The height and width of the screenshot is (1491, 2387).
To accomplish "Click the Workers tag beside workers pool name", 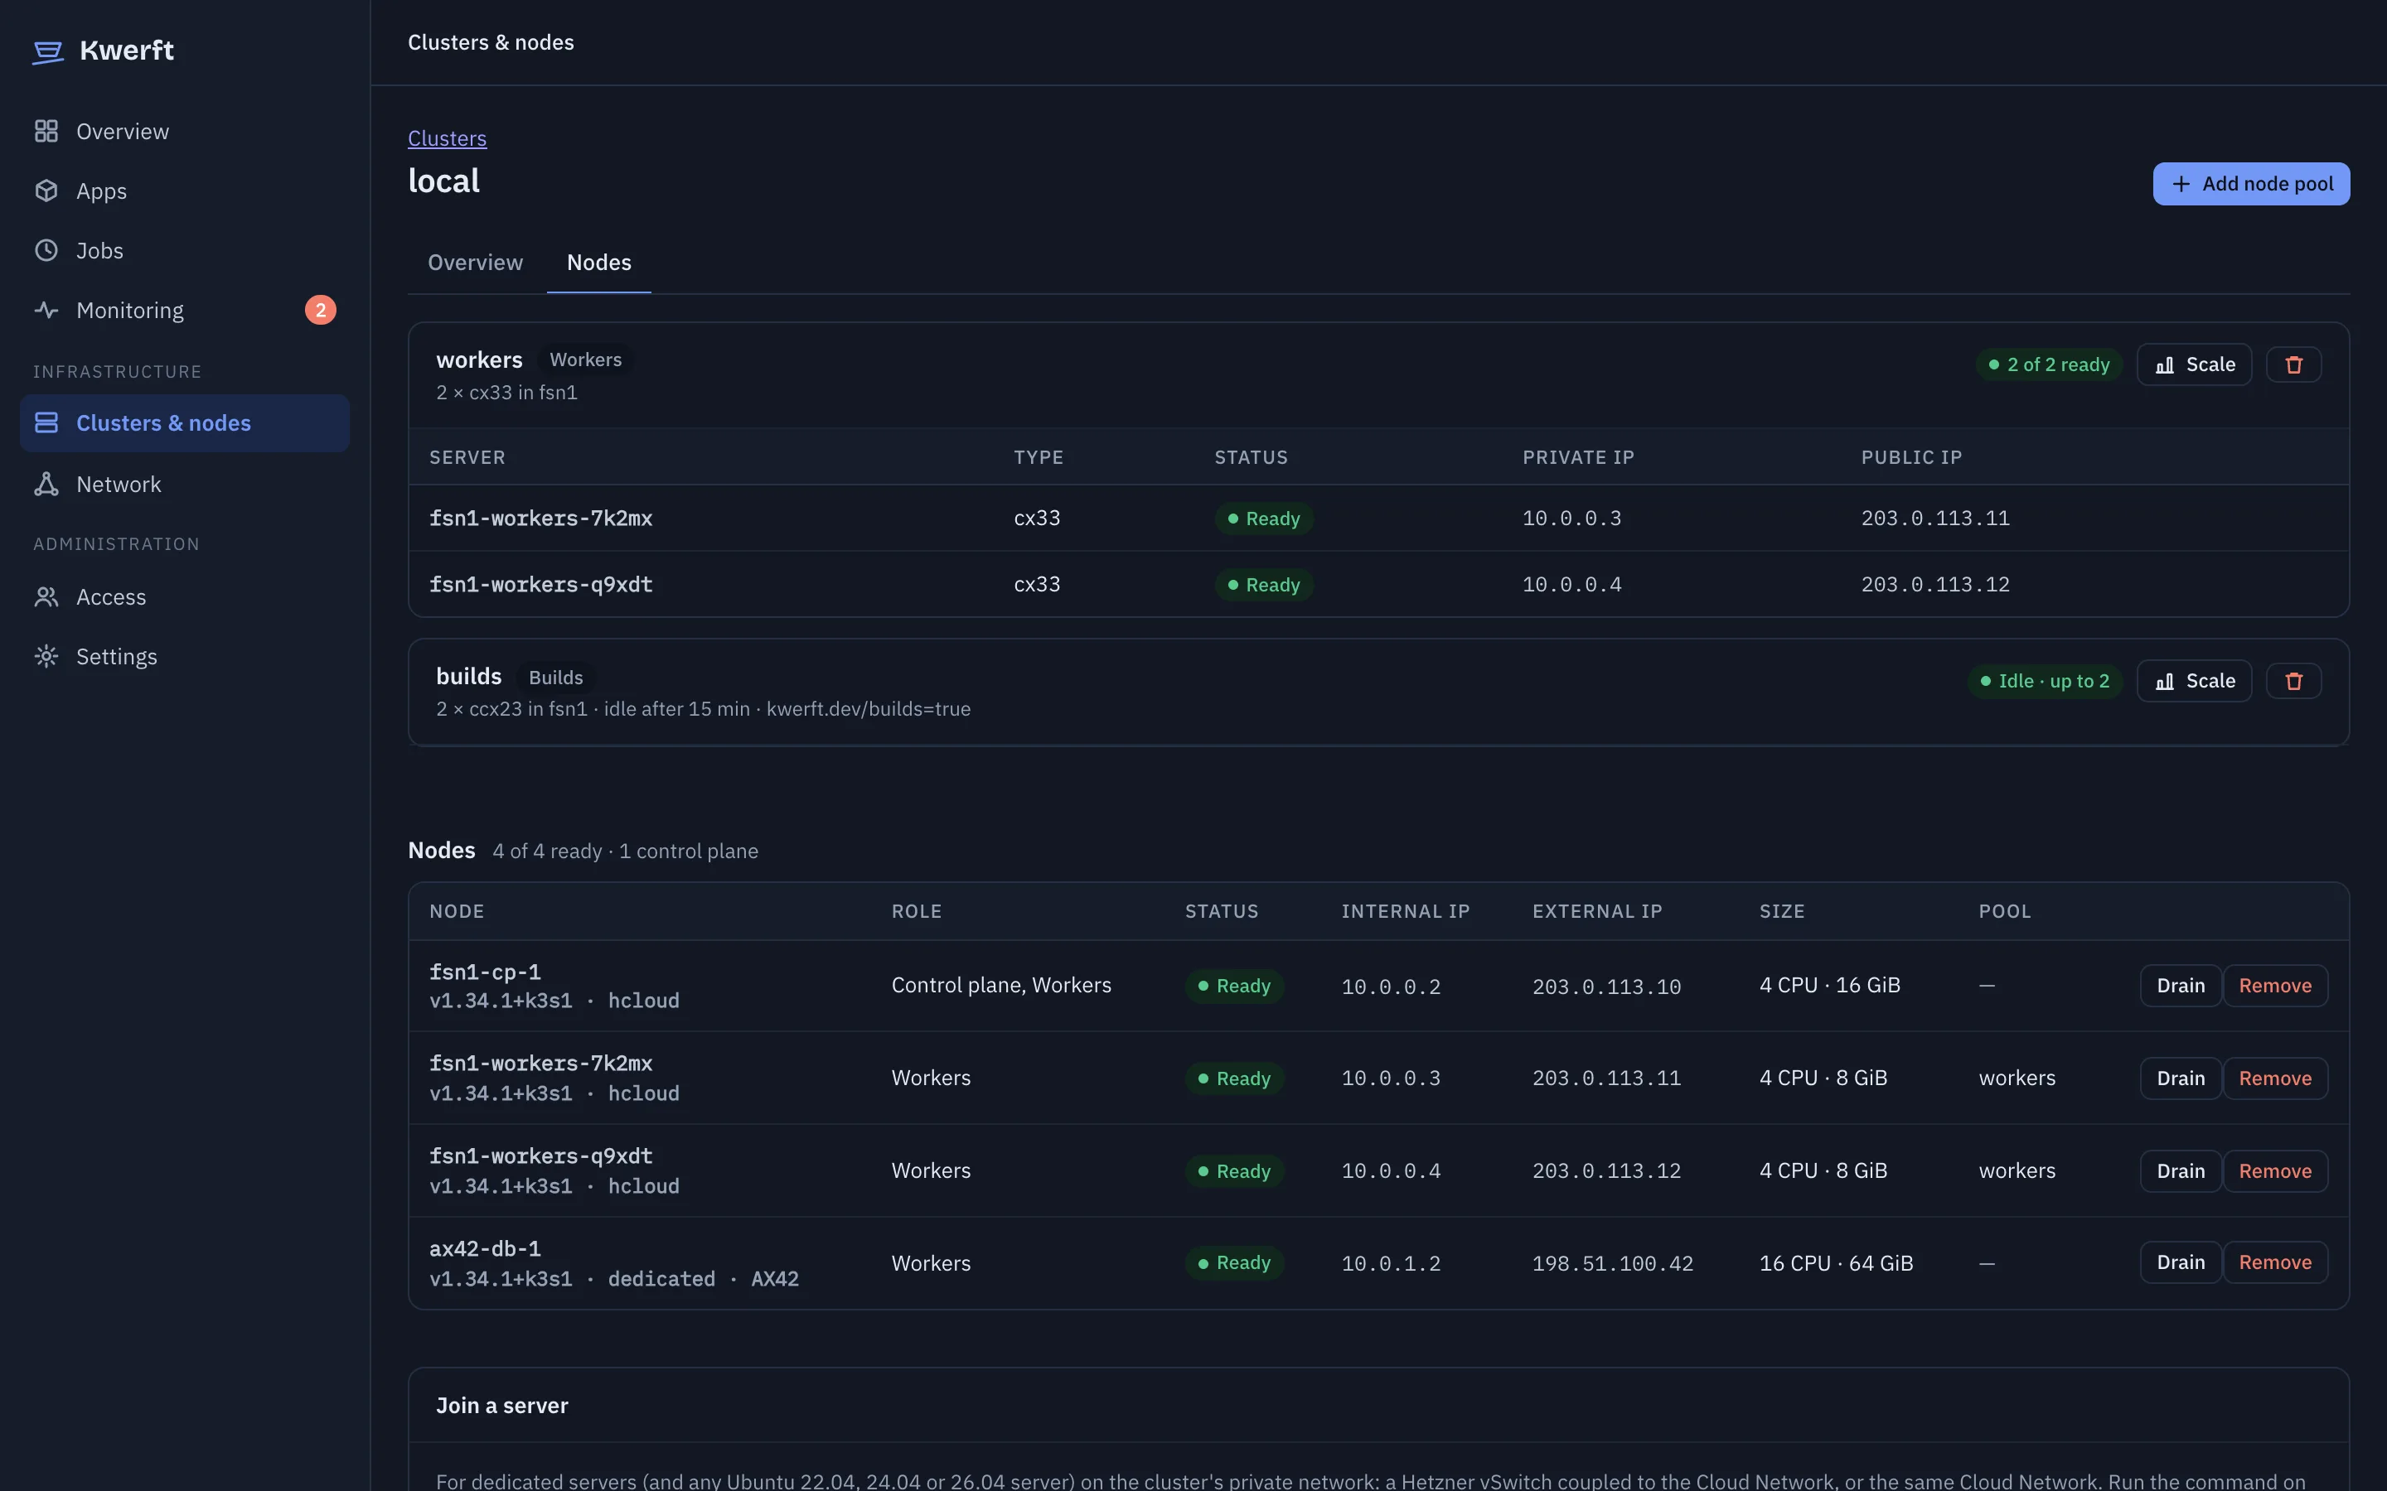I will tap(586, 360).
